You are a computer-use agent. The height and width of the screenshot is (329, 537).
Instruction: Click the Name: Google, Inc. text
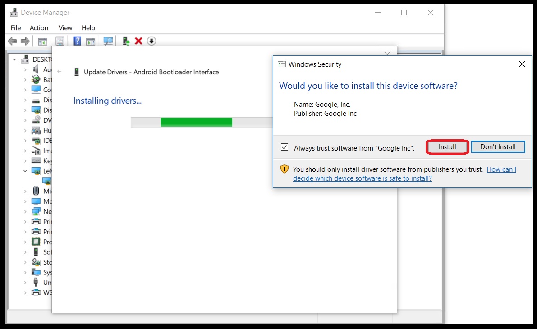pyautogui.click(x=322, y=105)
